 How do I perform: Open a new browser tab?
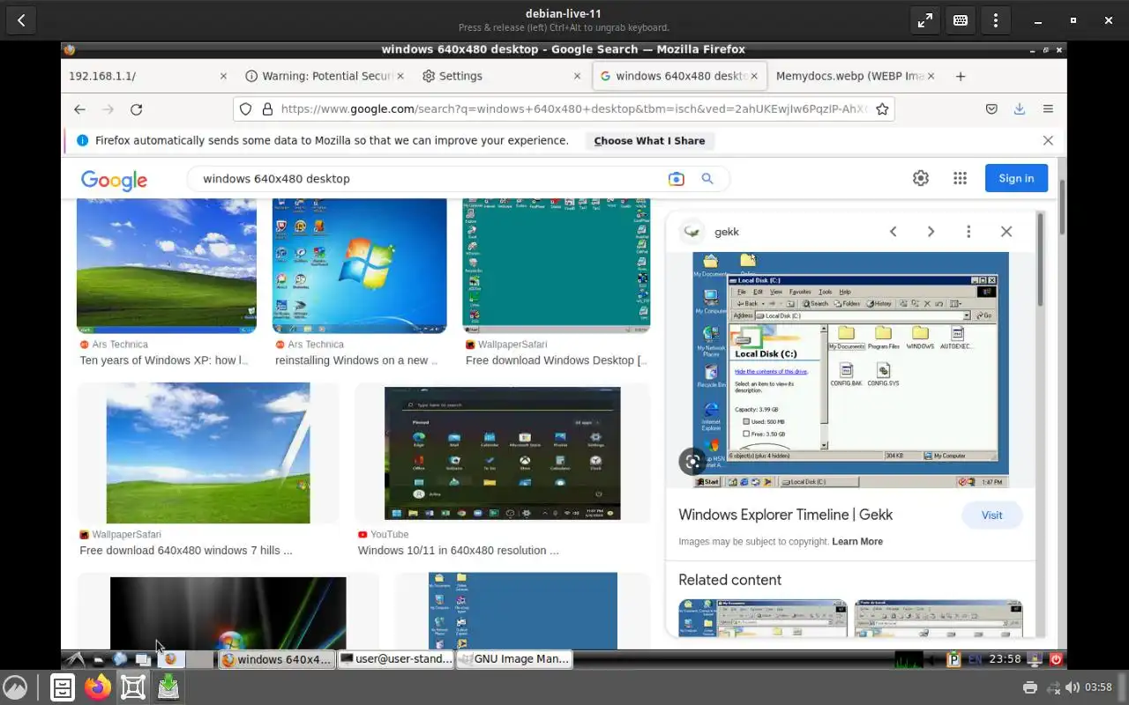click(x=961, y=76)
